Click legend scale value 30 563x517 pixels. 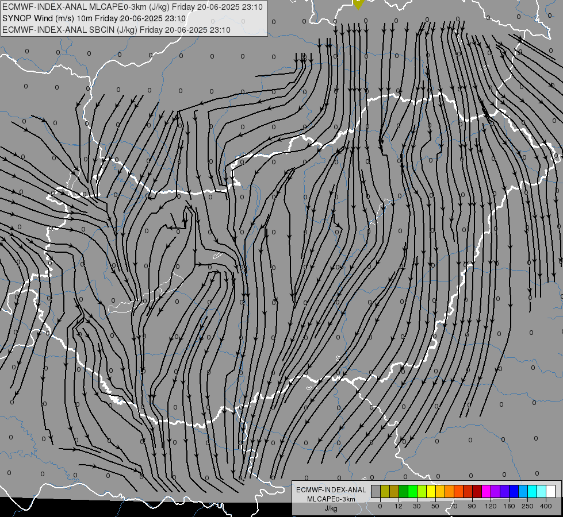coord(417,506)
